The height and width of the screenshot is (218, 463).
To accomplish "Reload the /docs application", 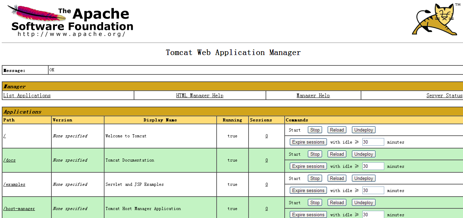I will pyautogui.click(x=337, y=154).
